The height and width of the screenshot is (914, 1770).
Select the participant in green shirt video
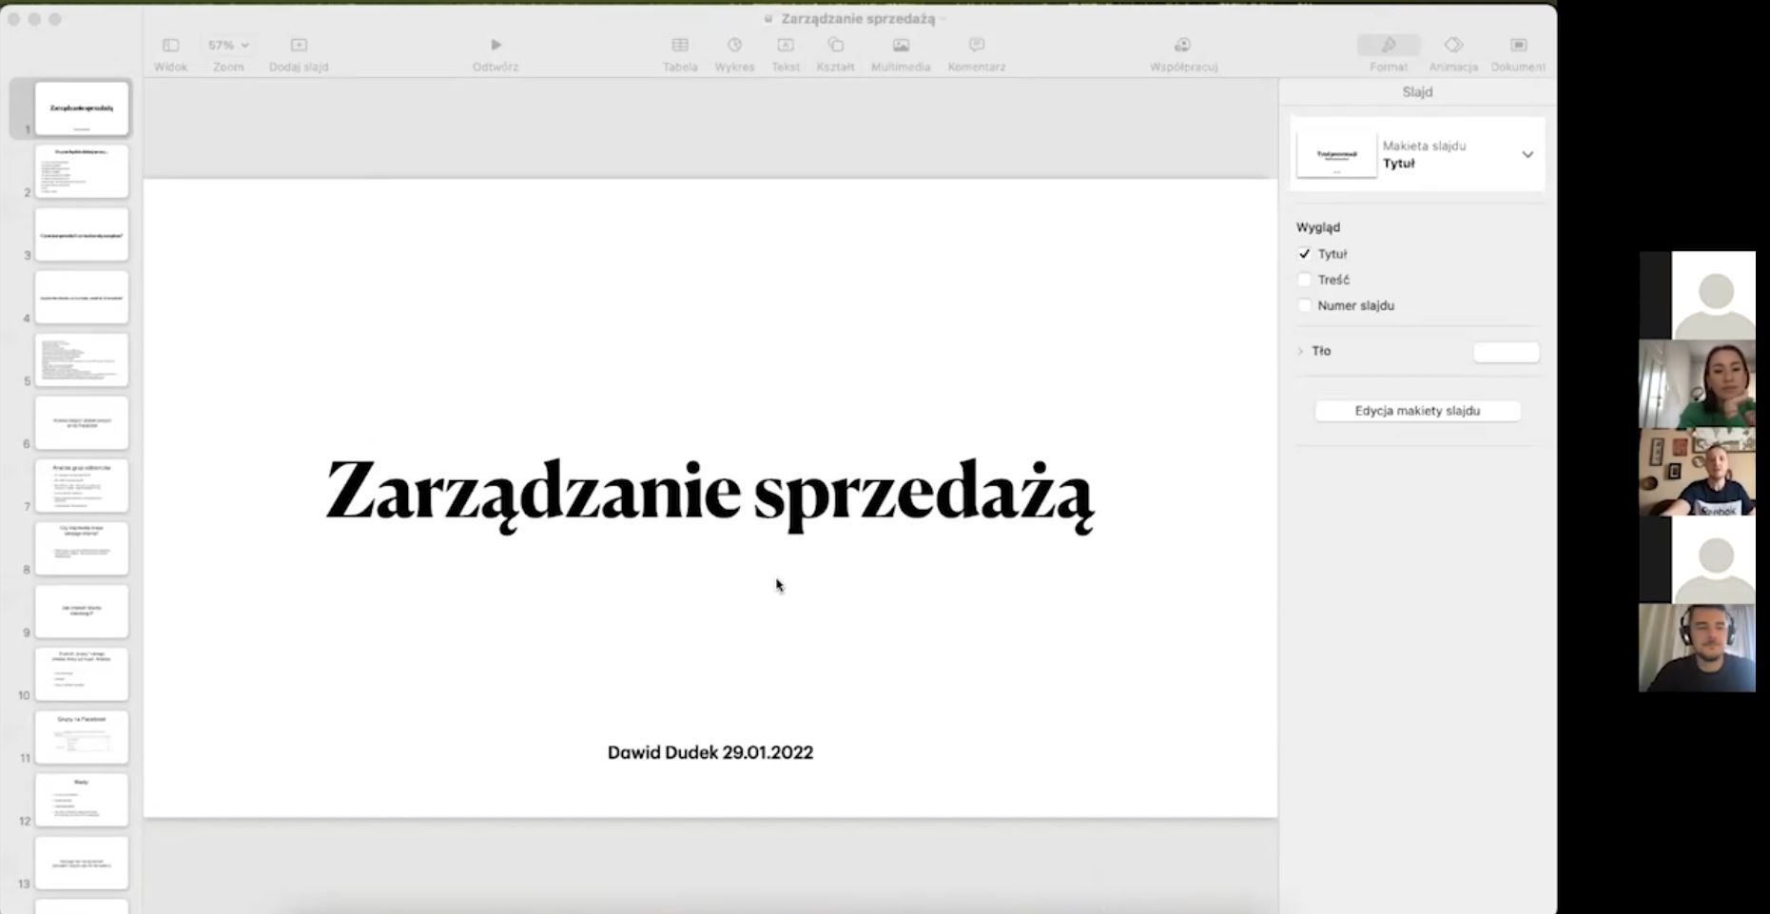click(x=1698, y=383)
